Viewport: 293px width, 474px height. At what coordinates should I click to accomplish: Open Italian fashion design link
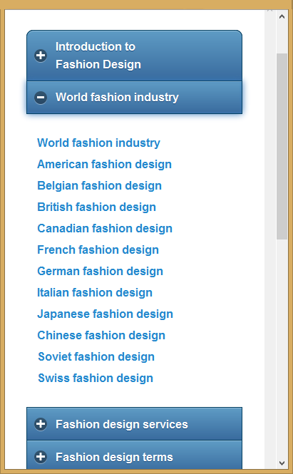point(95,293)
